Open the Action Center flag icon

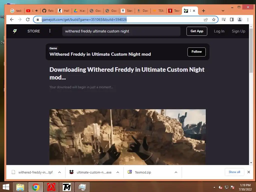click(232, 187)
